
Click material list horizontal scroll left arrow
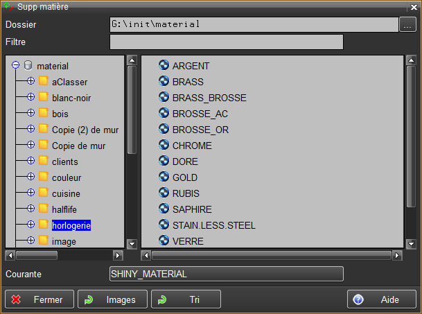tap(146, 255)
